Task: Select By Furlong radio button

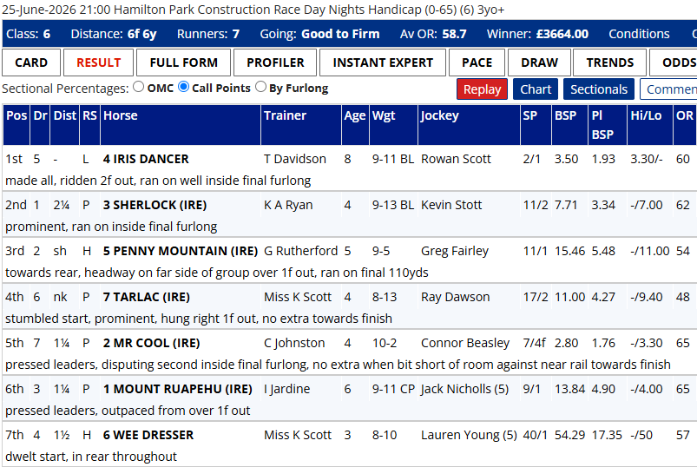Action: 261,87
